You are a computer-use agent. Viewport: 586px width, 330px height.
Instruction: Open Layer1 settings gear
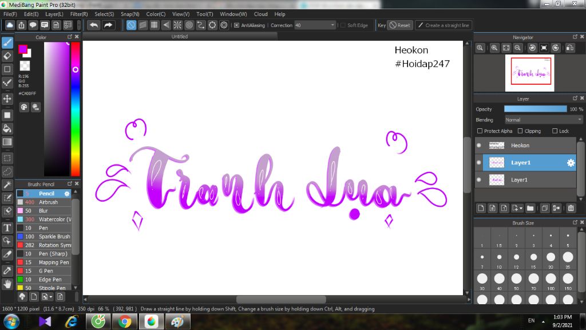pyautogui.click(x=571, y=163)
